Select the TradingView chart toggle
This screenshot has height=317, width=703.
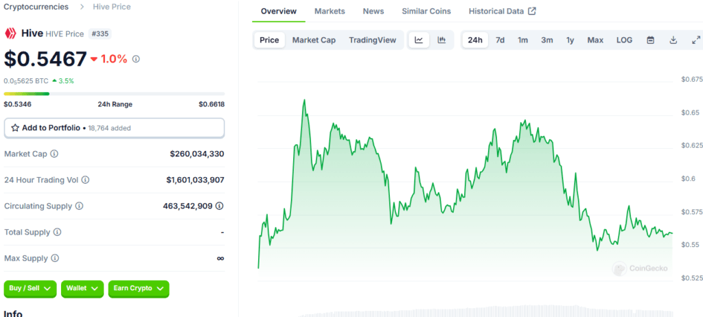[x=373, y=40]
